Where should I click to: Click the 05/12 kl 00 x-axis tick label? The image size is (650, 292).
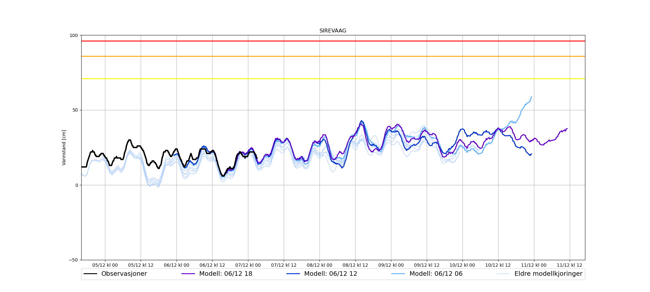[x=105, y=265]
